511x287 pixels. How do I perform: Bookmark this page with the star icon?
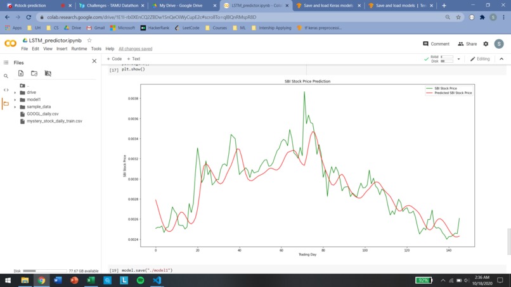(458, 17)
